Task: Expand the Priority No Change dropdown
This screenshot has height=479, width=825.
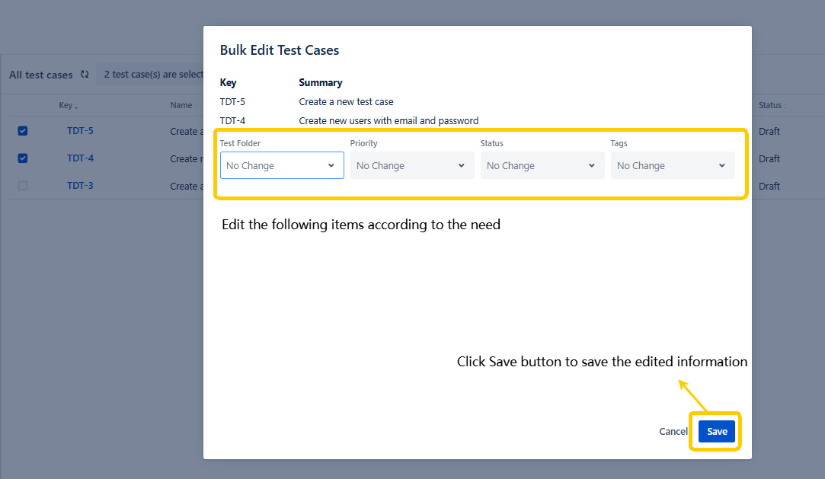Action: (x=411, y=165)
